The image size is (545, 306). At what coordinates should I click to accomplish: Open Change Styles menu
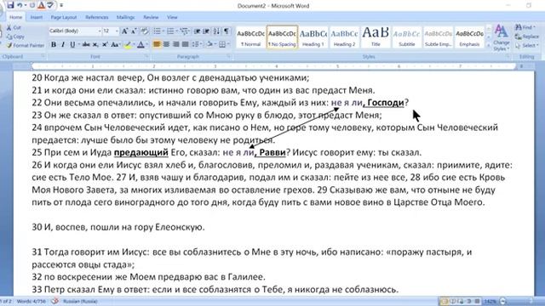(x=502, y=37)
